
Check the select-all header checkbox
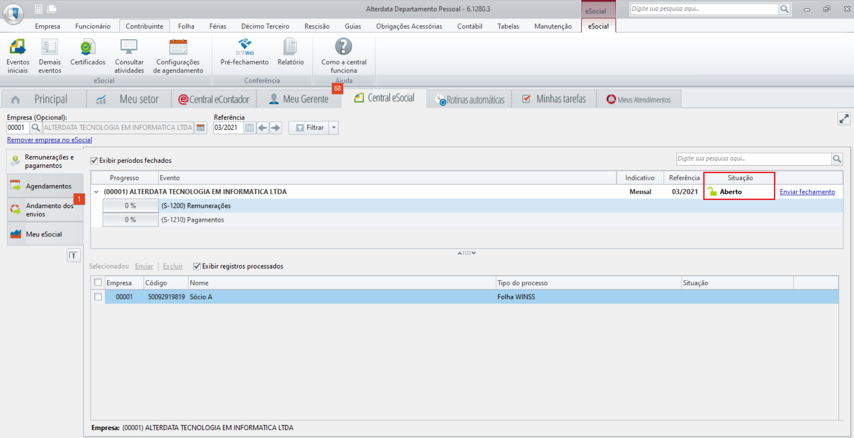tap(98, 282)
